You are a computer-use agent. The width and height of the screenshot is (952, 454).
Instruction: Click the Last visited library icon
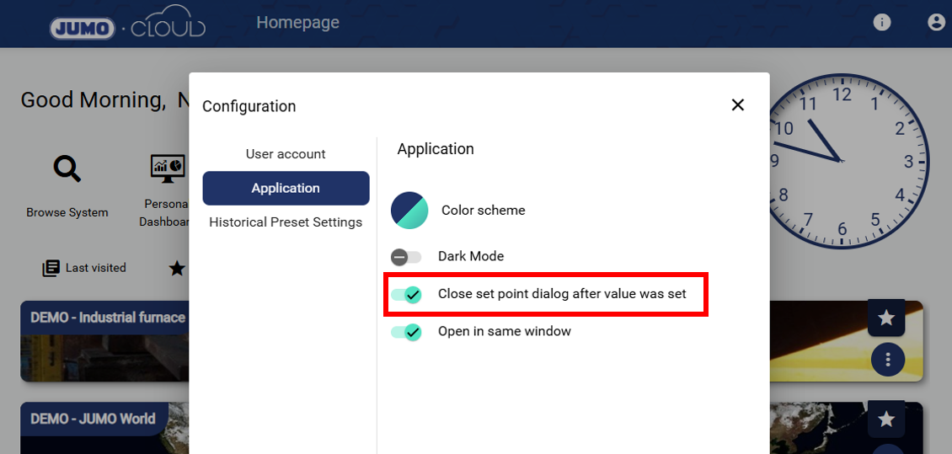pos(51,268)
